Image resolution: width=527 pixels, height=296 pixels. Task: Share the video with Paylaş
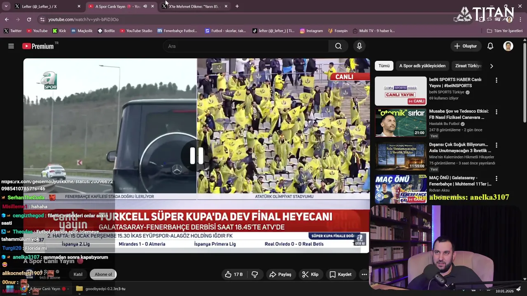coord(280,274)
